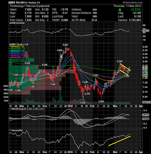
Task: Click the 6.960 low price label
Action: click(x=18, y=90)
